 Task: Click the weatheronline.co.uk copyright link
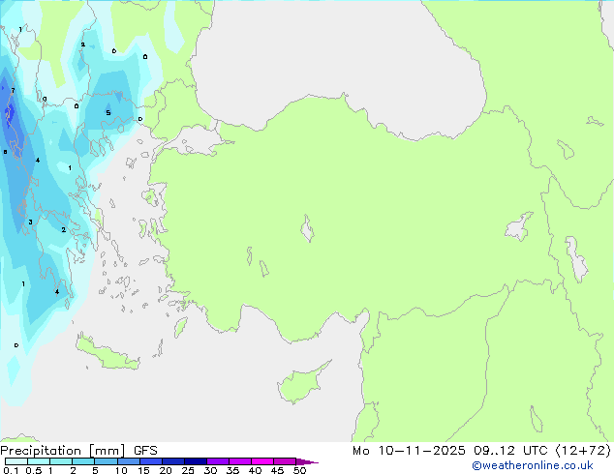point(532,465)
